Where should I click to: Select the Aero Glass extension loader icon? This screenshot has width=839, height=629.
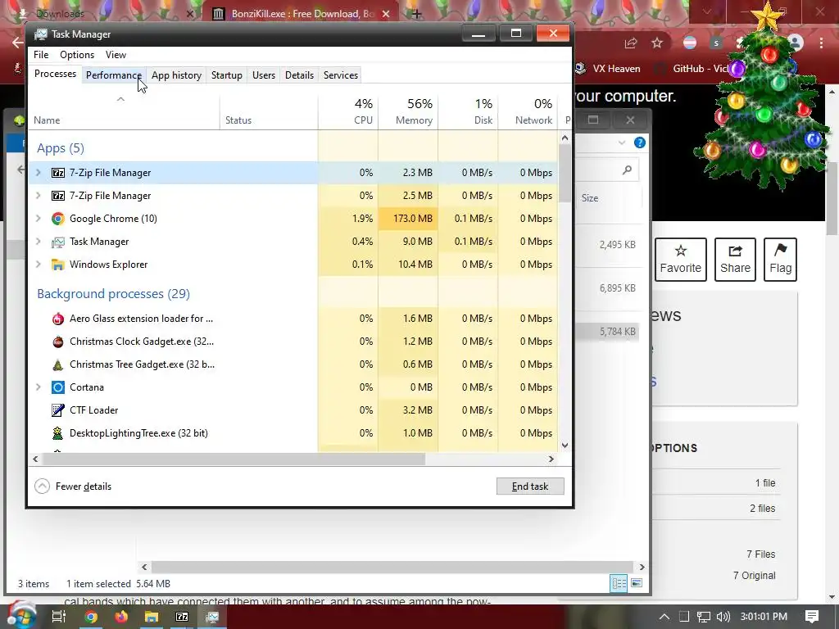[x=58, y=319]
